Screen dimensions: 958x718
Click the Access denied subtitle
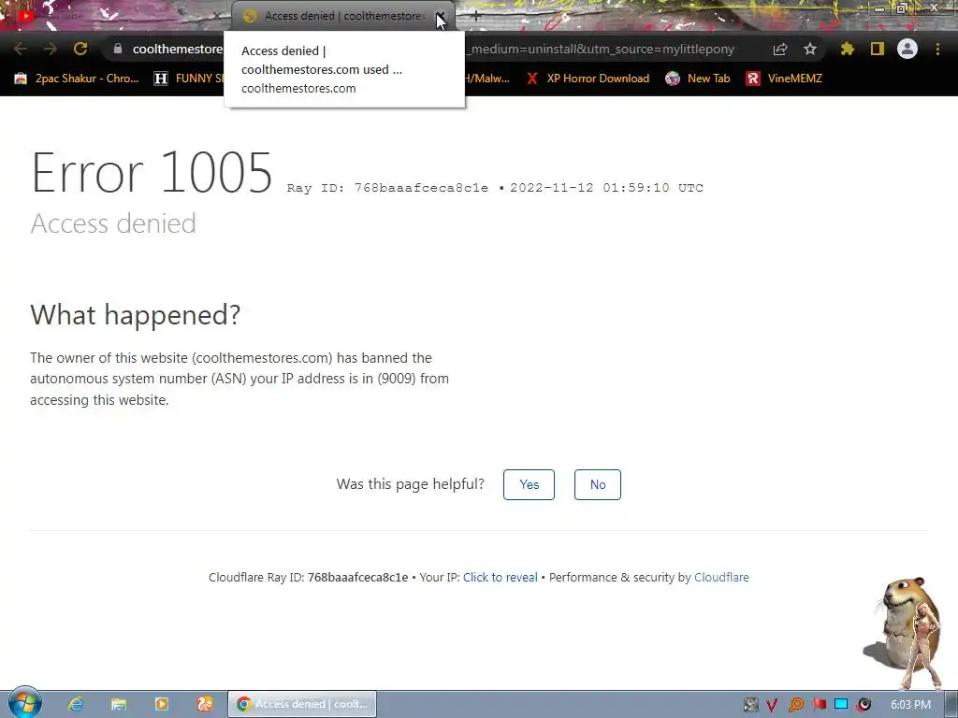pyautogui.click(x=113, y=223)
